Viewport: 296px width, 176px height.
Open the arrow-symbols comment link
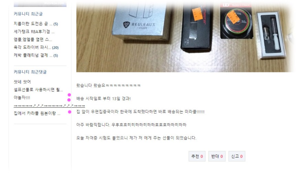(x=49, y=106)
